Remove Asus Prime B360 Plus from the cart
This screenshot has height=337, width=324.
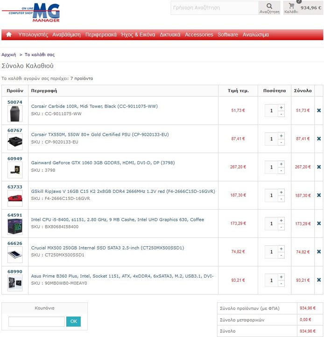[319, 280]
